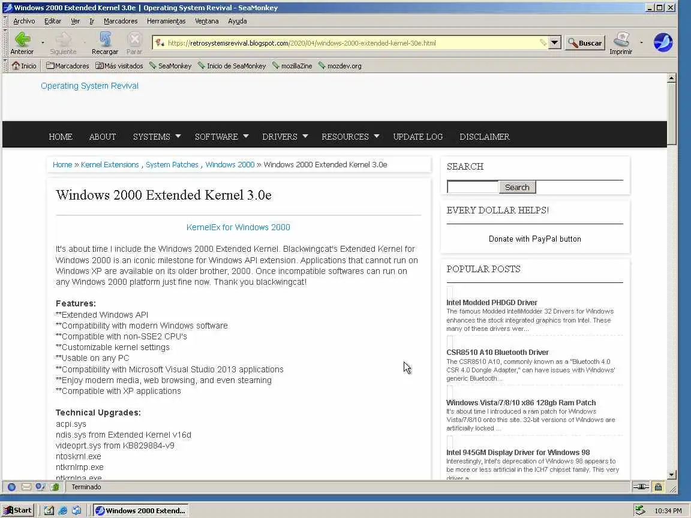Open Intel Modded PHDGD Driver post
691x518 pixels.
pyautogui.click(x=491, y=303)
